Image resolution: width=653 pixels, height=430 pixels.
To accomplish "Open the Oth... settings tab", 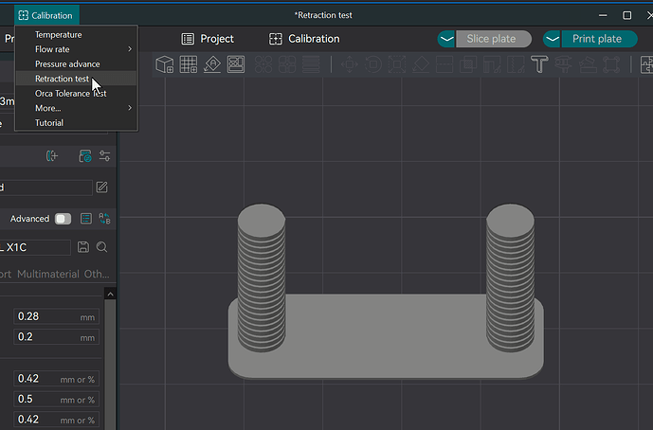I will pyautogui.click(x=97, y=274).
